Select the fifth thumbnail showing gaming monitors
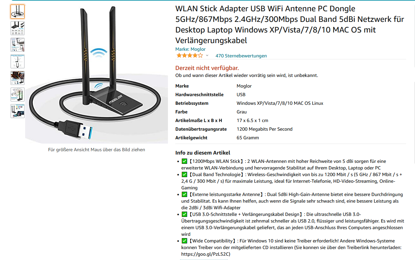The width and height of the screenshot is (415, 260). click(x=17, y=78)
